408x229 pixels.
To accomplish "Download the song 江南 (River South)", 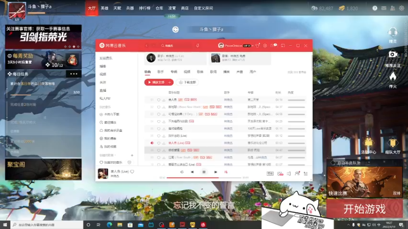I will 164,157.
